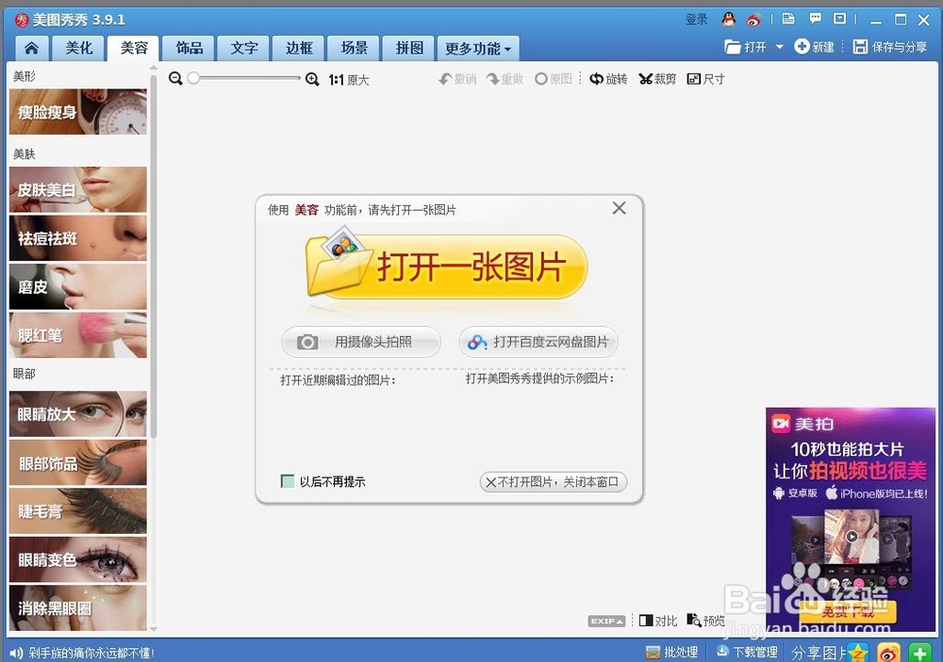Image resolution: width=943 pixels, height=662 pixels.
Task: Open the 腮红笔 feature
Action: [78, 335]
